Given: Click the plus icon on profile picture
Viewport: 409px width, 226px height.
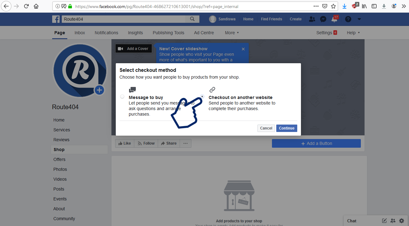Looking at the screenshot, I should [99, 90].
